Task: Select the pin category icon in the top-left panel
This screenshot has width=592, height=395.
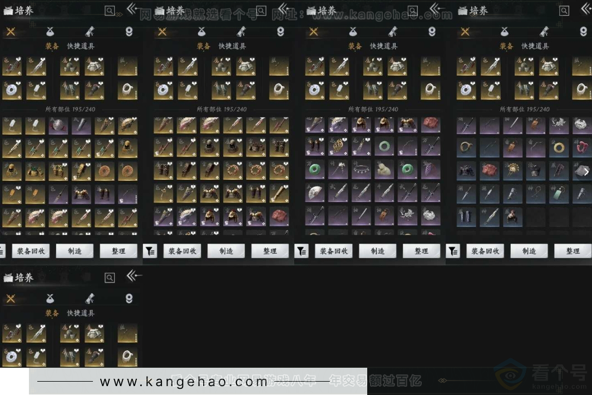Action: pyautogui.click(x=129, y=32)
